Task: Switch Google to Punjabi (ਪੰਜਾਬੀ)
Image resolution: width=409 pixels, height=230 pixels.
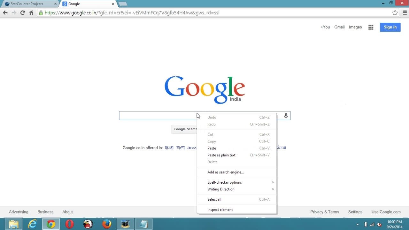Action: (282, 148)
